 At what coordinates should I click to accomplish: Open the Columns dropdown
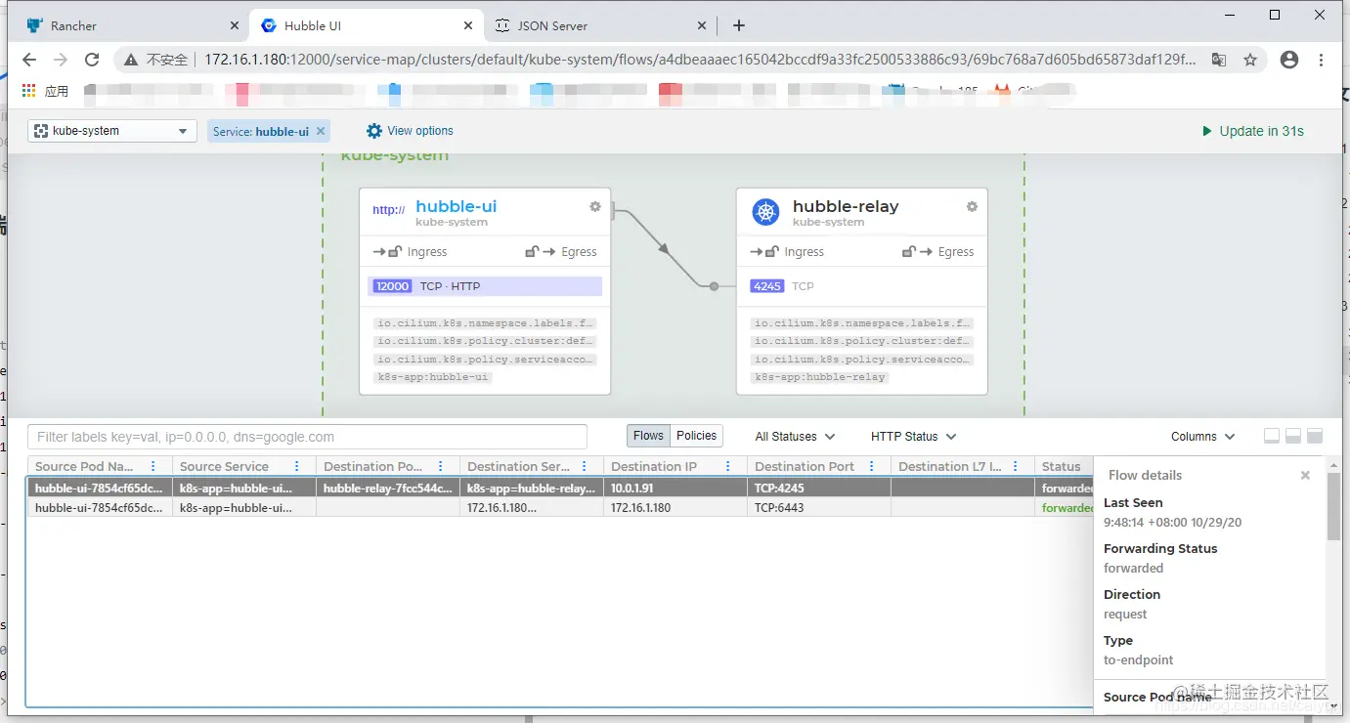pos(1202,437)
